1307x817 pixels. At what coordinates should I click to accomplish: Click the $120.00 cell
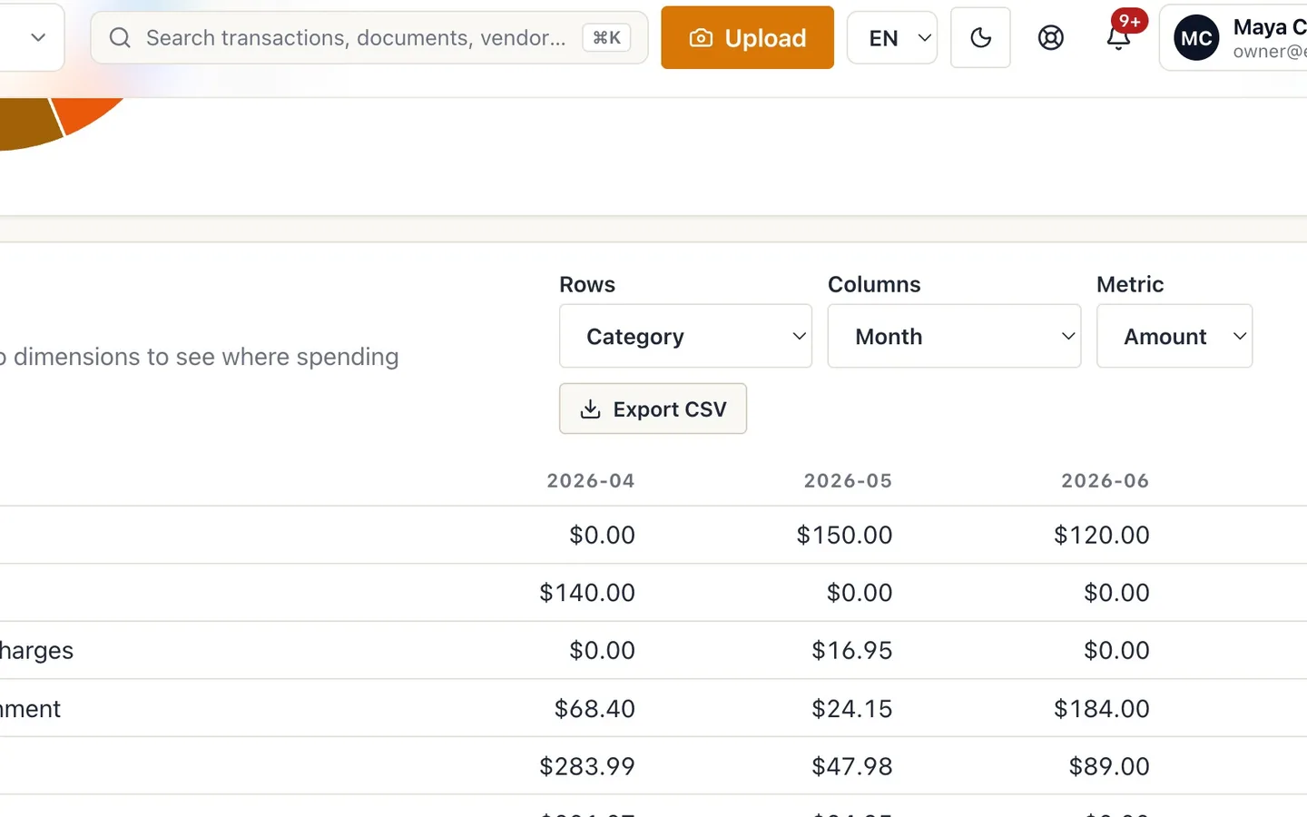pyautogui.click(x=1102, y=535)
